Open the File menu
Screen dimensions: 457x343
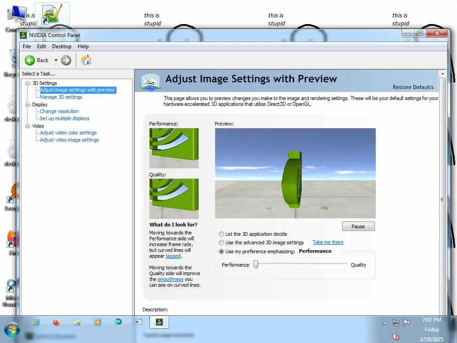(26, 46)
